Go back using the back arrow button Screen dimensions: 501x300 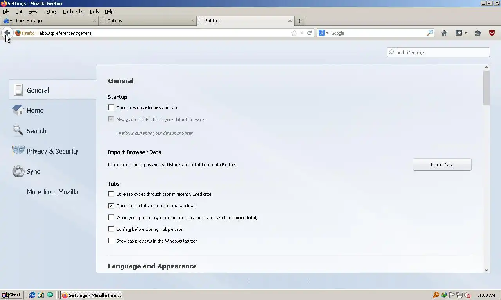tap(7, 33)
